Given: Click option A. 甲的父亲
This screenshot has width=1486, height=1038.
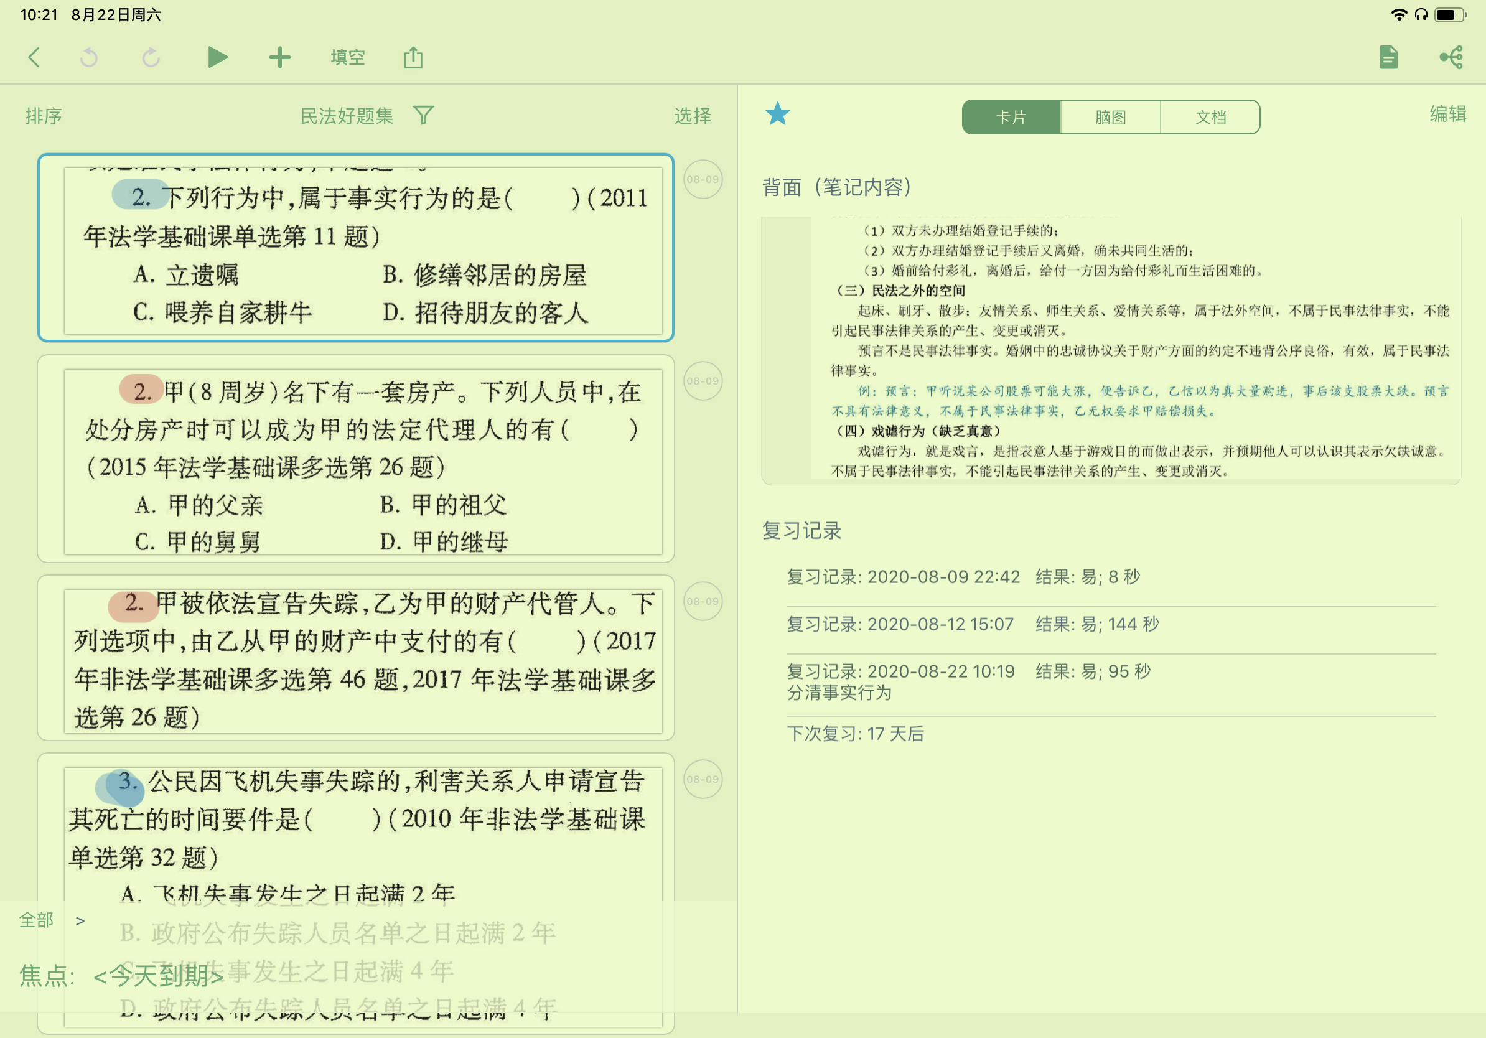Looking at the screenshot, I should pyautogui.click(x=199, y=505).
